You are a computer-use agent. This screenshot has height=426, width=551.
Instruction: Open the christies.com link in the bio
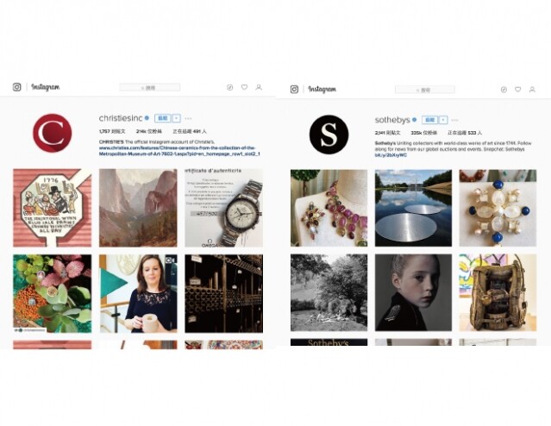[x=179, y=151]
